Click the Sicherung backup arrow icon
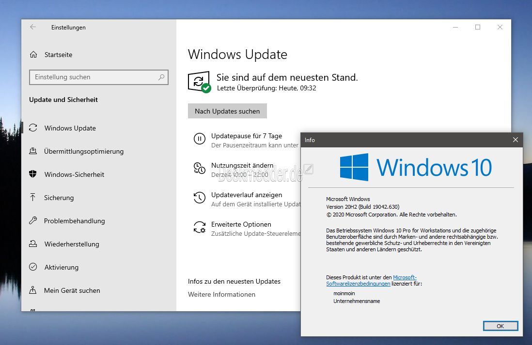This screenshot has height=345, width=532. coord(33,198)
